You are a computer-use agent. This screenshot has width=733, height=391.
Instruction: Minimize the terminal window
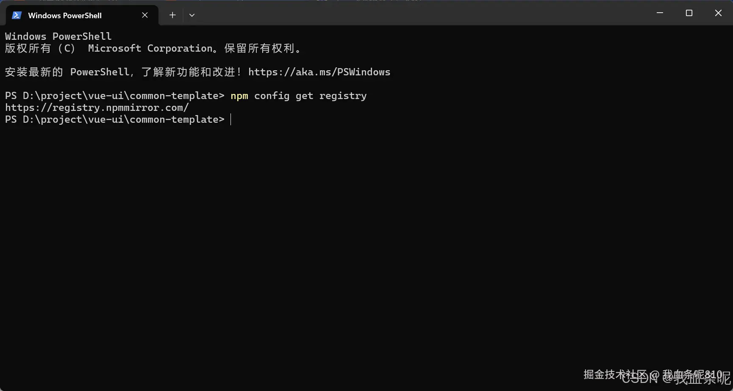pyautogui.click(x=660, y=13)
